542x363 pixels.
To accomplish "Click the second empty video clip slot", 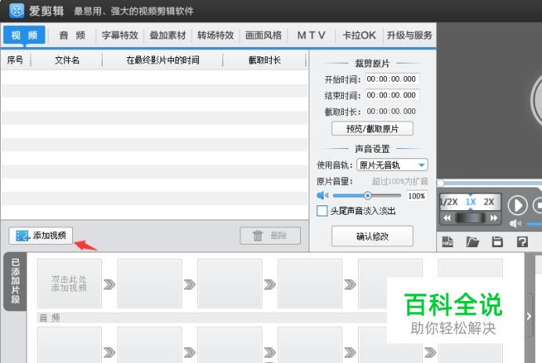I will [x=150, y=283].
